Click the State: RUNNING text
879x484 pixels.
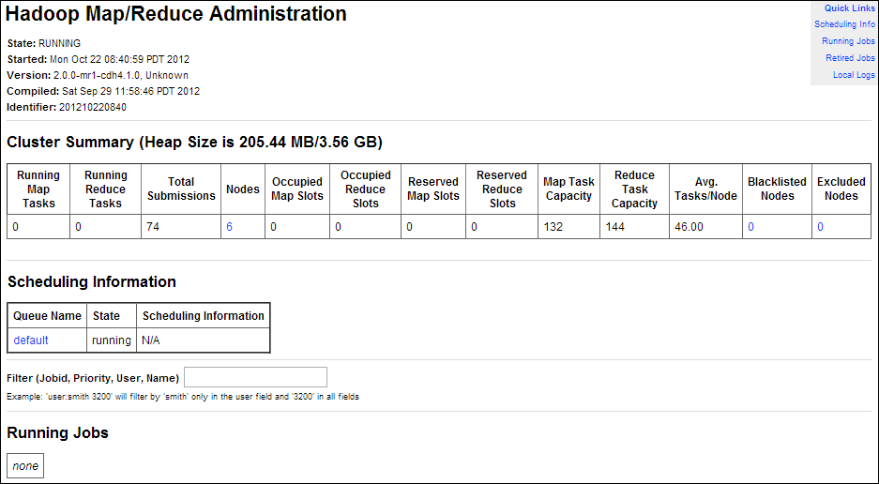point(44,43)
